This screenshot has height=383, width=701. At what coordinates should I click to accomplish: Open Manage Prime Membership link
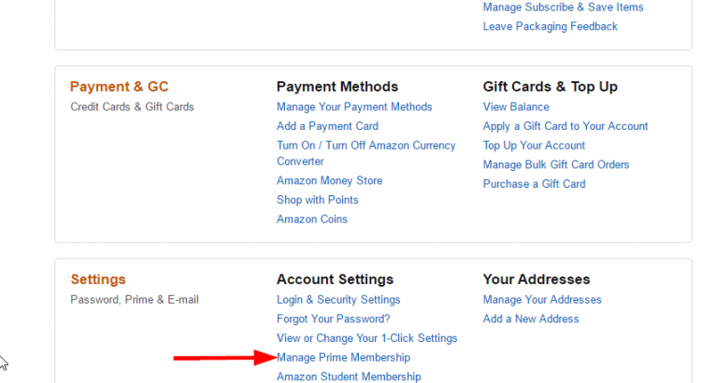(x=343, y=358)
